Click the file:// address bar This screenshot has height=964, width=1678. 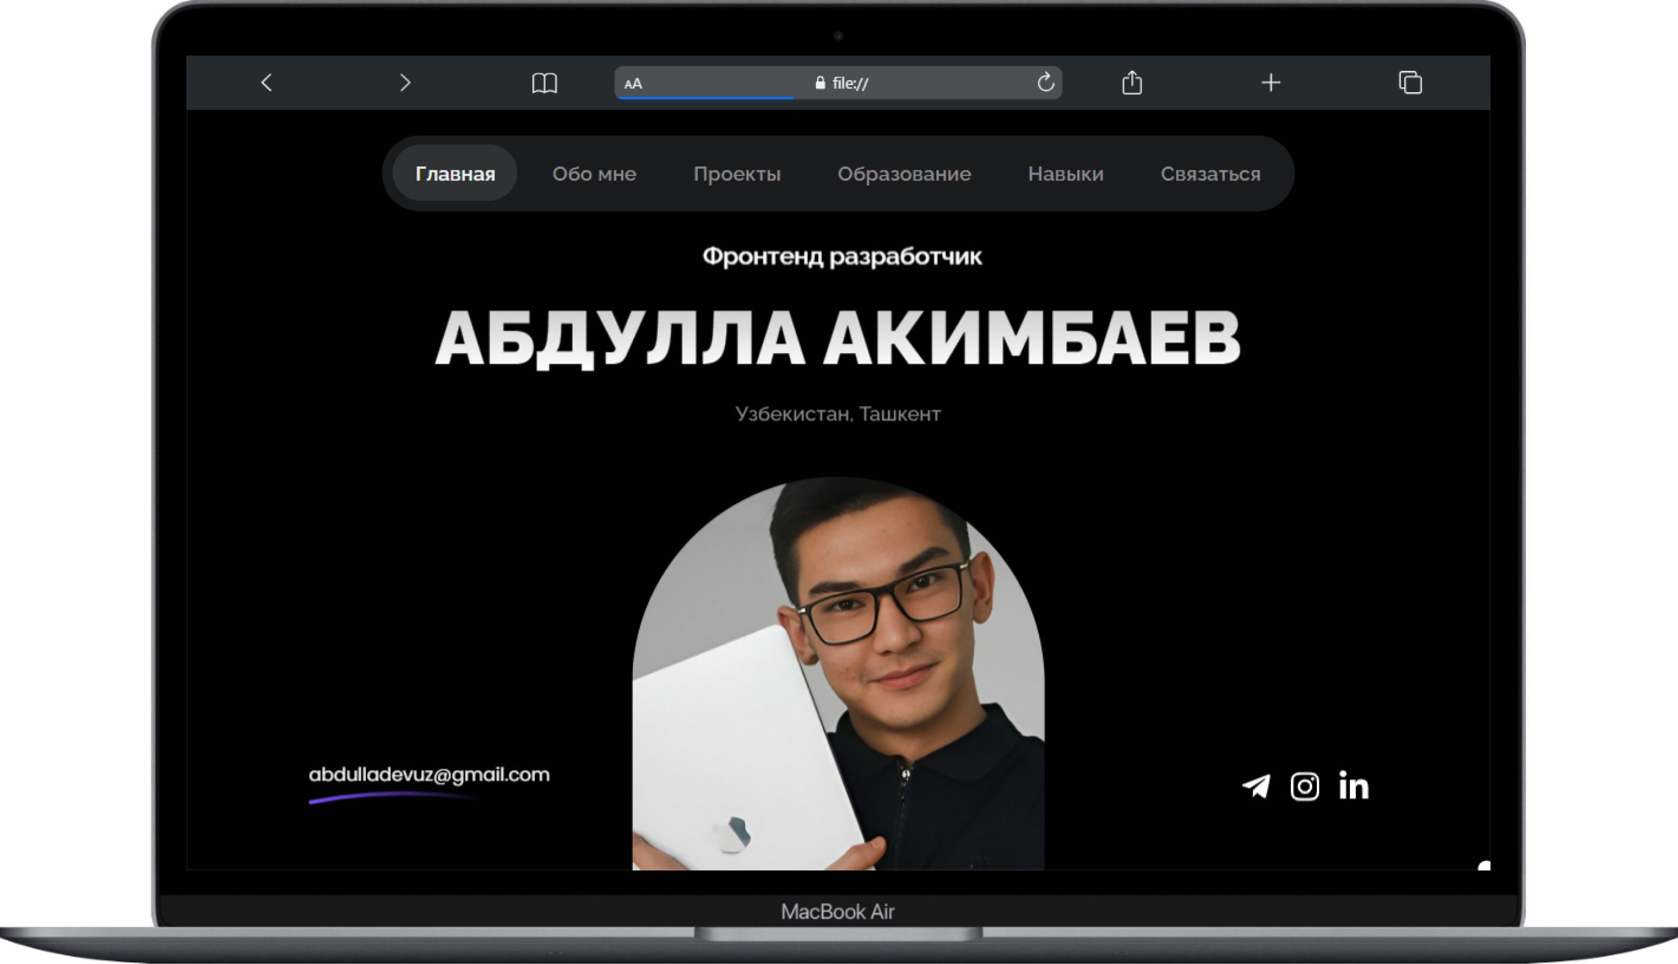pos(838,83)
